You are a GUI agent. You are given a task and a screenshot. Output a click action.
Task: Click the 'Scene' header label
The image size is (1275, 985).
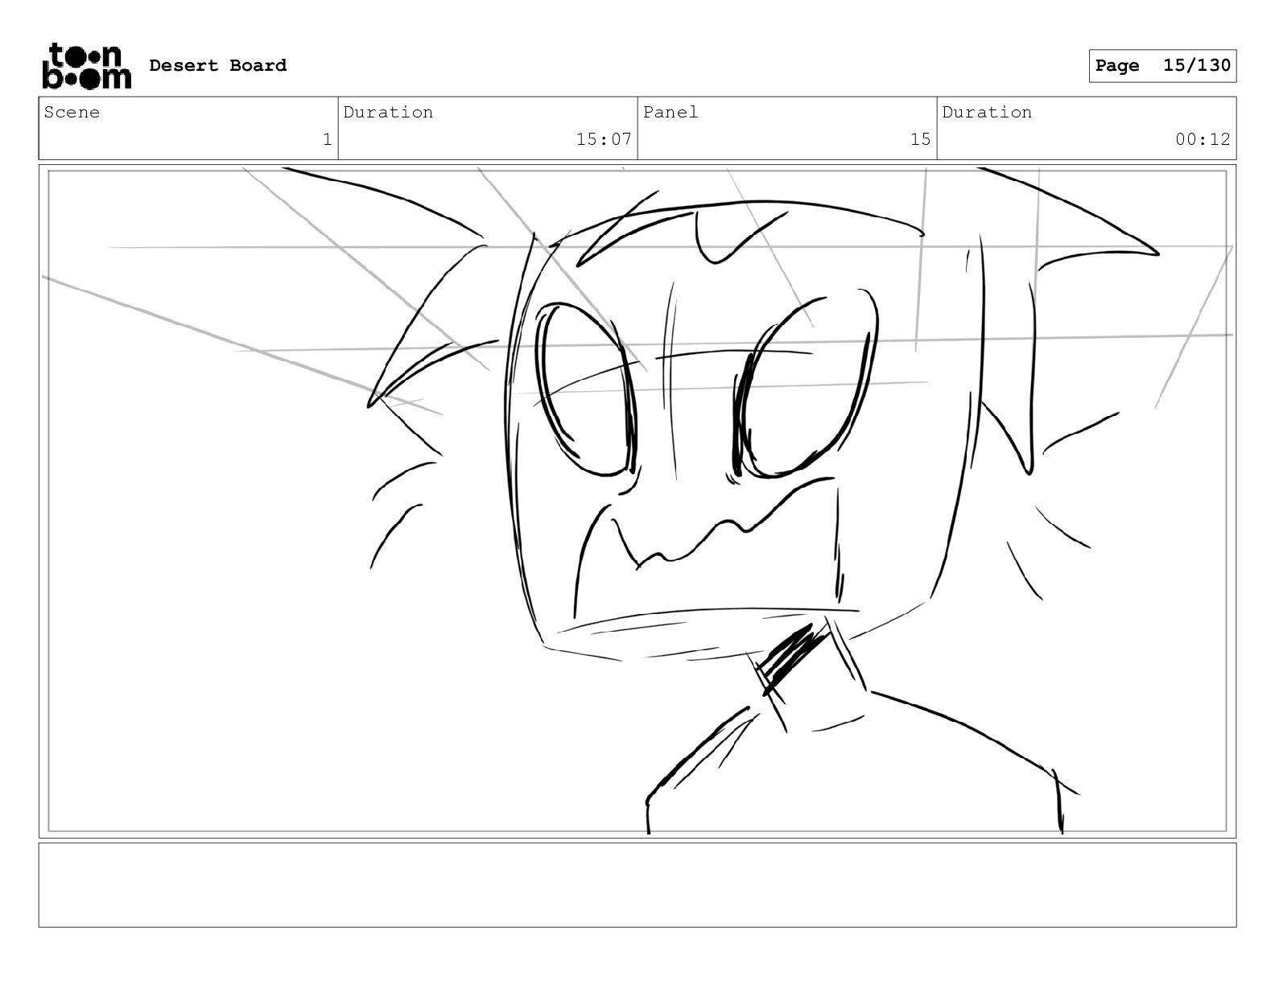click(72, 112)
